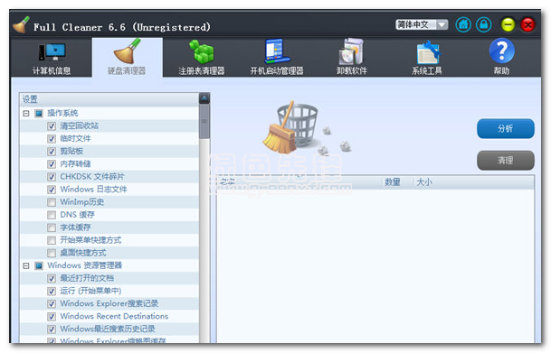Uncheck 运行 (开始菜单中) checkbox
Image resolution: width=551 pixels, height=353 pixels.
(x=52, y=292)
